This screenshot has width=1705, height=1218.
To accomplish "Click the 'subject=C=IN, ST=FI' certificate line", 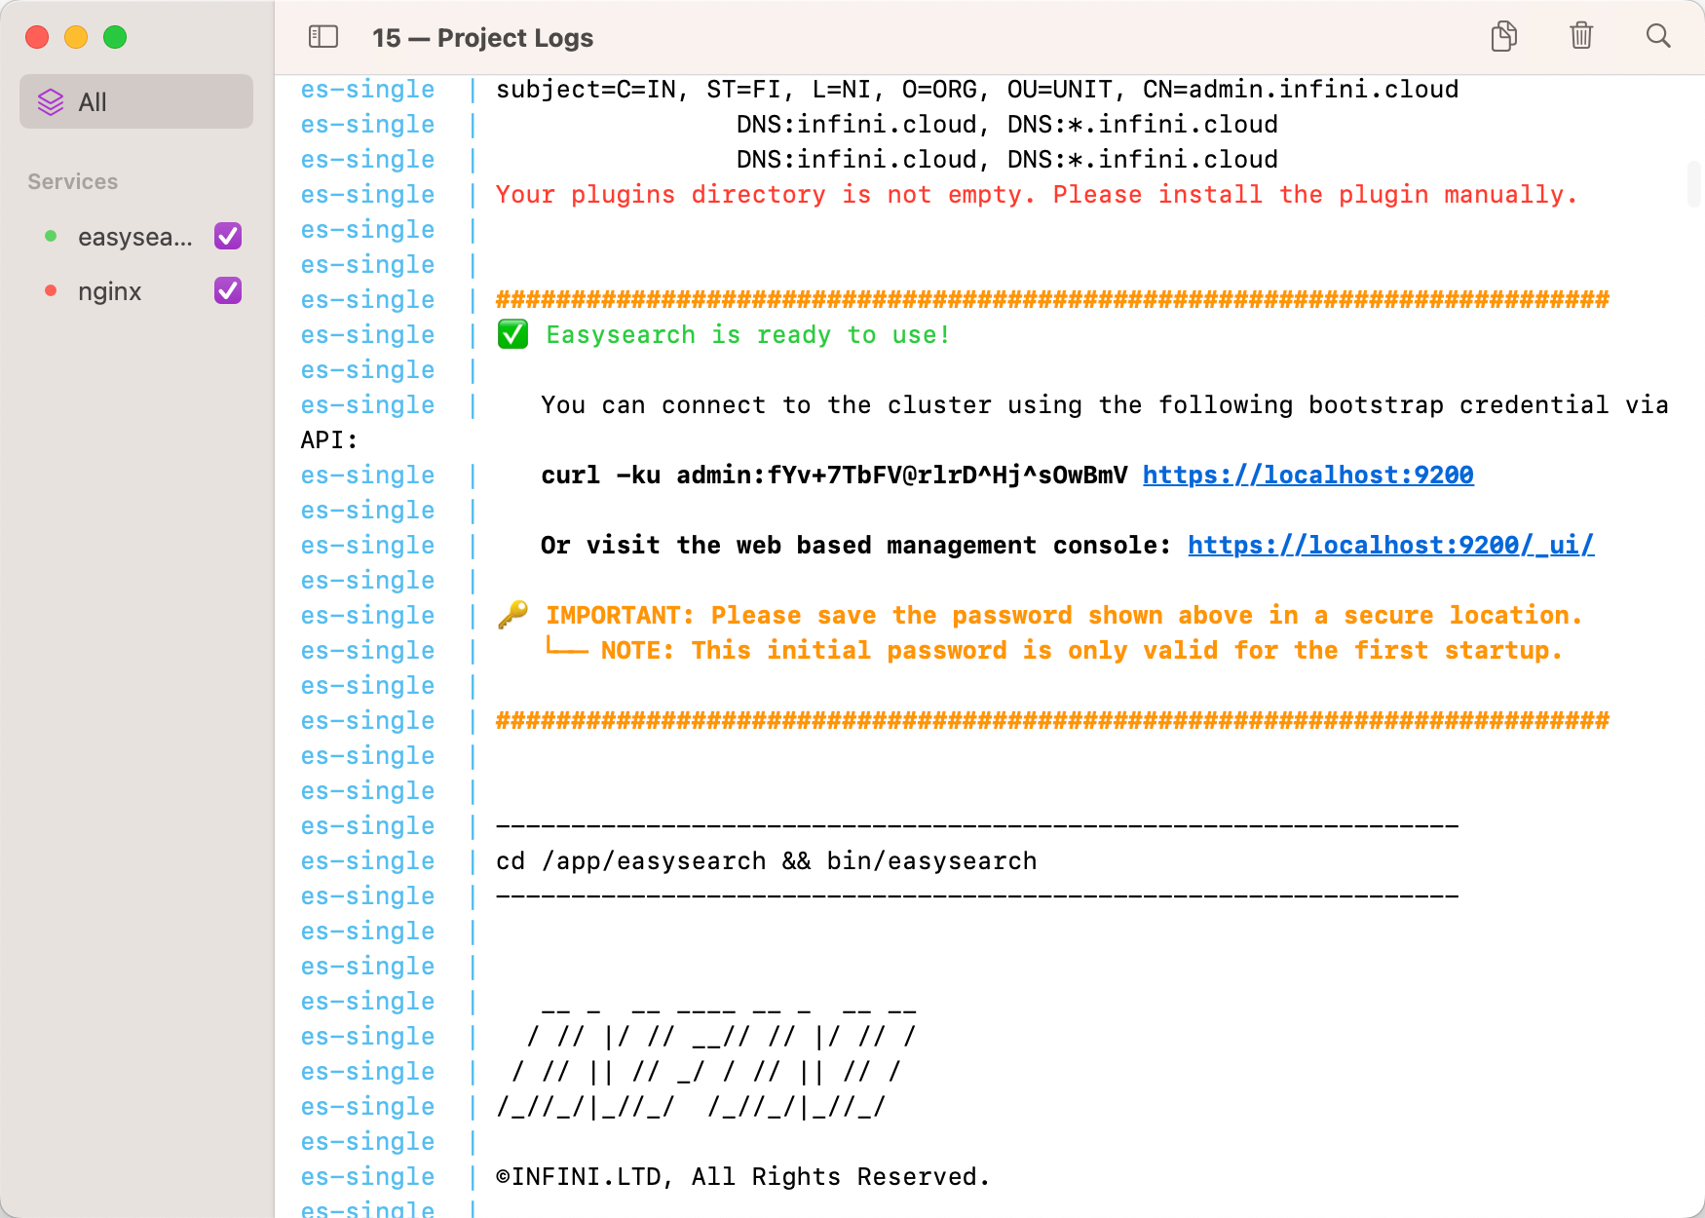I will pos(977,89).
